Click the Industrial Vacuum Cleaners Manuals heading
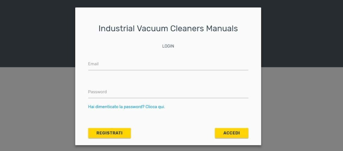This screenshot has width=343, height=151. (168, 29)
